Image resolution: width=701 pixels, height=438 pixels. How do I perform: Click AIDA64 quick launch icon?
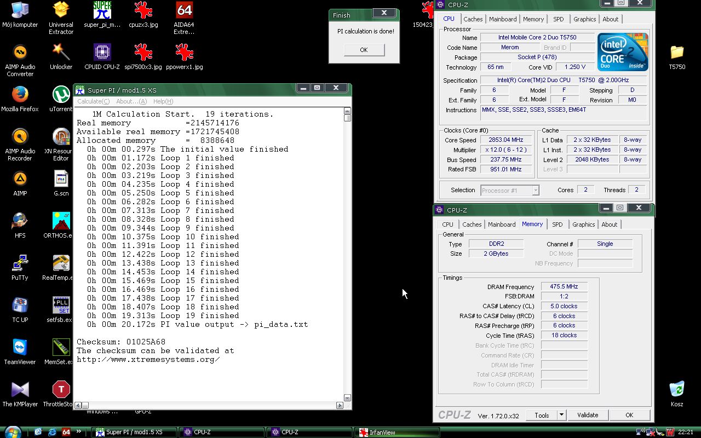(x=66, y=432)
